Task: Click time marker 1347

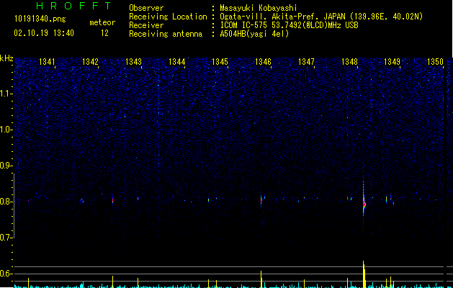Action: 306,61
